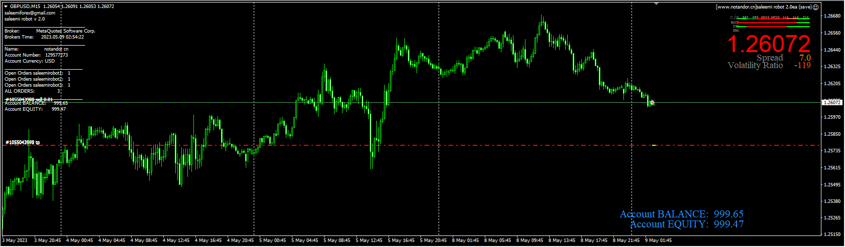This screenshot has width=845, height=247.
Task: Click the 1.25495 price scale label
Action: (x=832, y=185)
